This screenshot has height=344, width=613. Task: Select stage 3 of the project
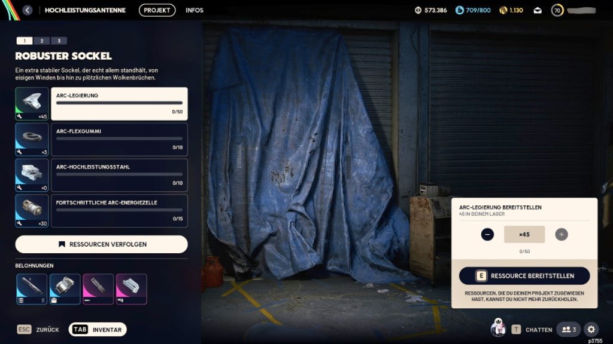point(59,41)
